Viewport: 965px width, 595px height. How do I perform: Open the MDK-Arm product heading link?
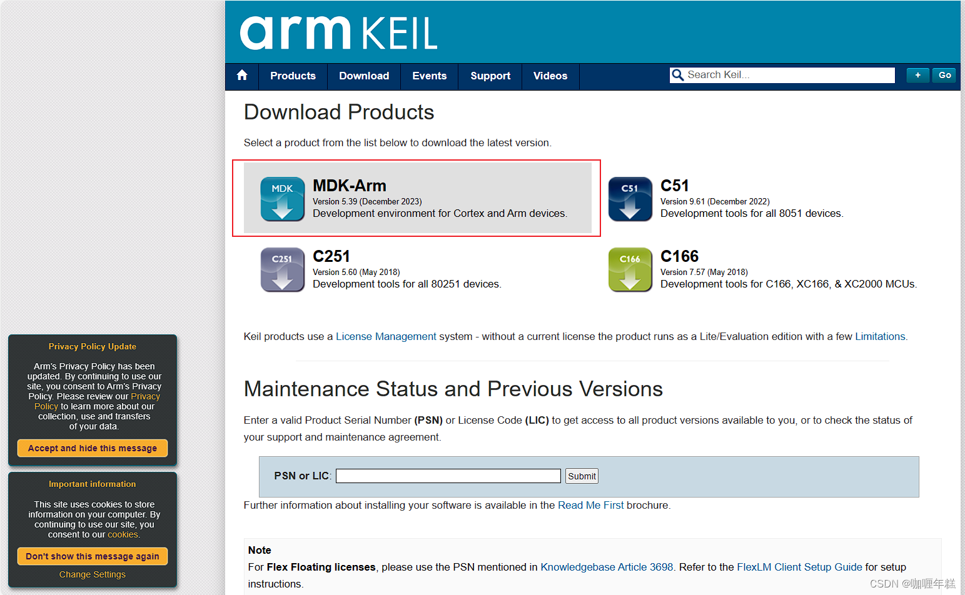(x=349, y=186)
